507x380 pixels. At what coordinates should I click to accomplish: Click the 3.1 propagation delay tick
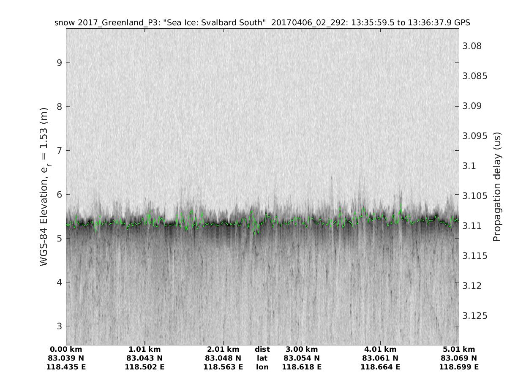coord(468,166)
